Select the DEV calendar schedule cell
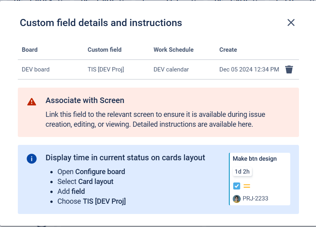The width and height of the screenshot is (316, 227). [171, 69]
